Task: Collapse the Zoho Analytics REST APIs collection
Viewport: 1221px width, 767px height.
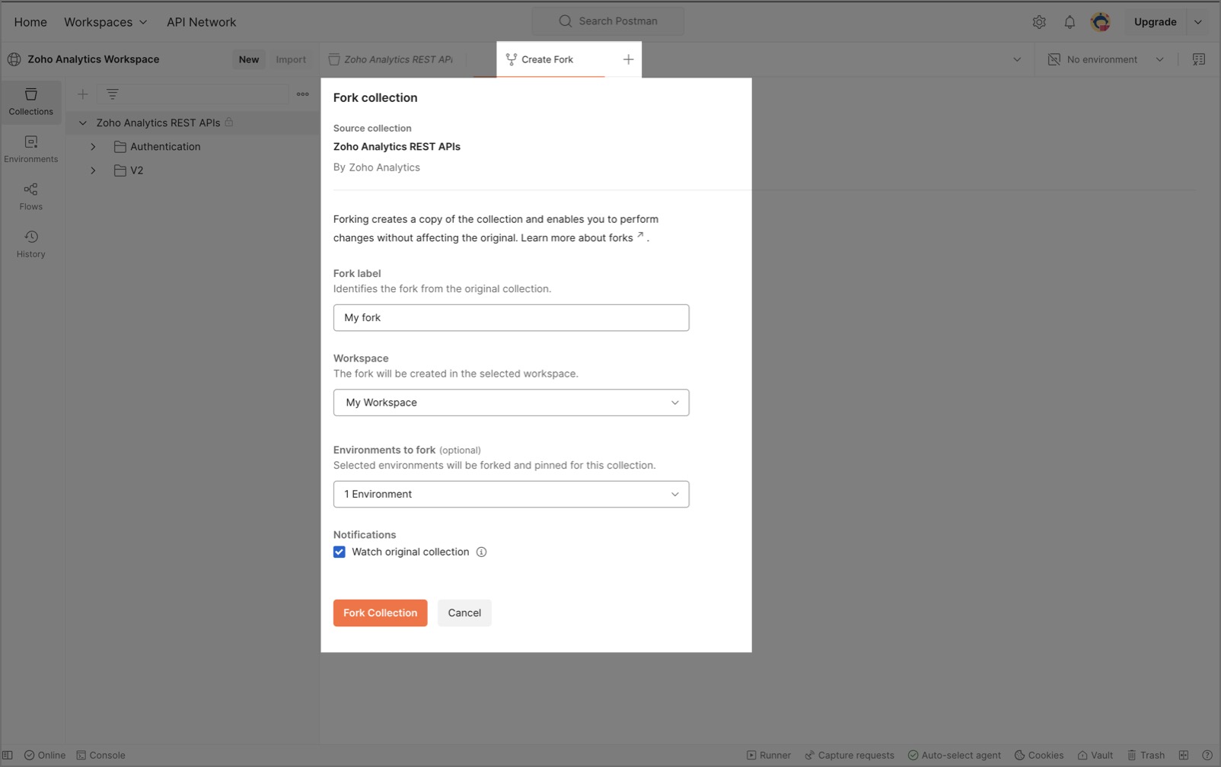Action: point(83,123)
